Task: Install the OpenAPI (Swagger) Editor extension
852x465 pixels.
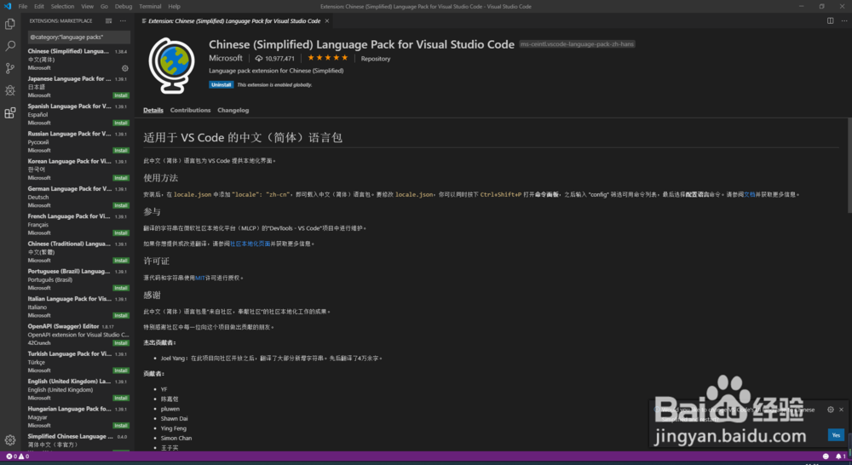Action: 121,343
